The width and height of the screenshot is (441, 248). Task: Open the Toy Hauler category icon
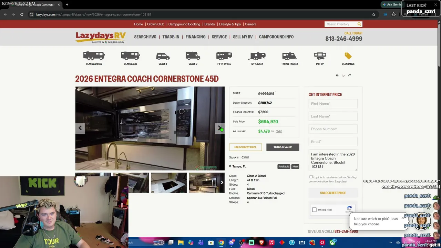[x=257, y=56]
